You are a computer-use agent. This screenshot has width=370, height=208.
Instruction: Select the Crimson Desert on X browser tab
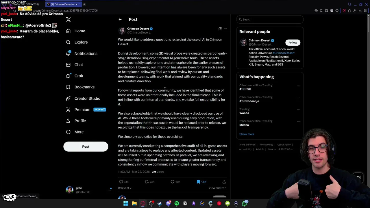click(x=63, y=4)
